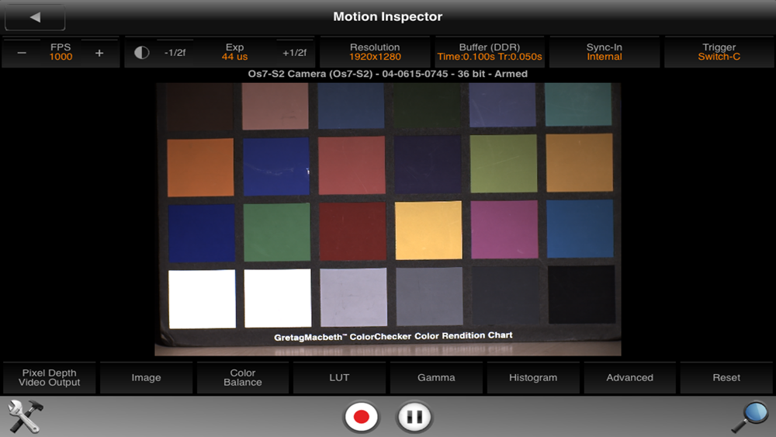Select the LUT tab
The height and width of the screenshot is (437, 776).
click(x=340, y=377)
